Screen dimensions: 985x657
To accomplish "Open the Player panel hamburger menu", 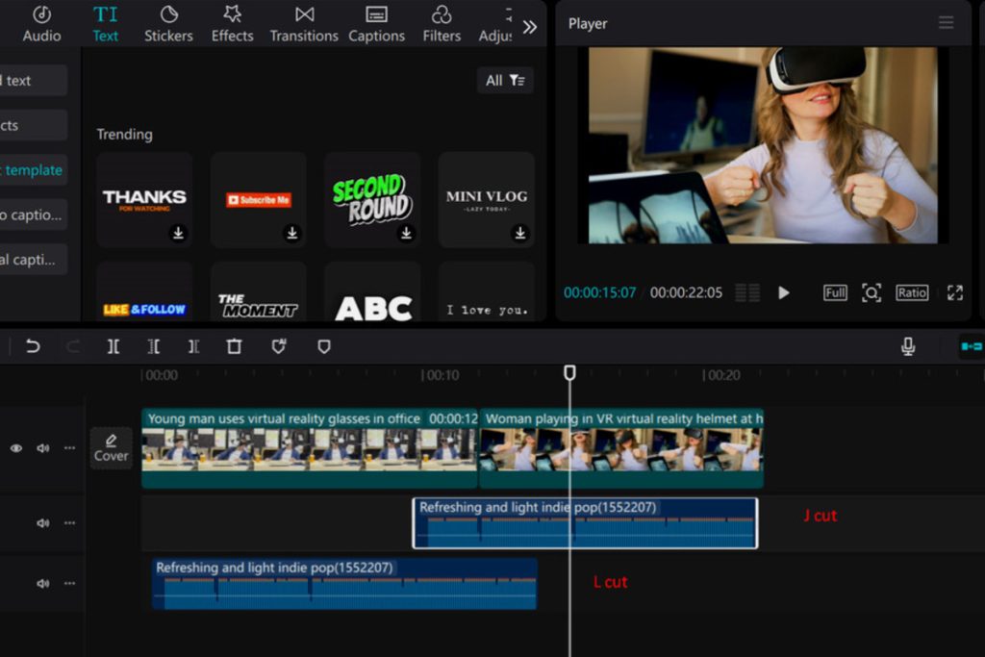I will click(x=947, y=23).
